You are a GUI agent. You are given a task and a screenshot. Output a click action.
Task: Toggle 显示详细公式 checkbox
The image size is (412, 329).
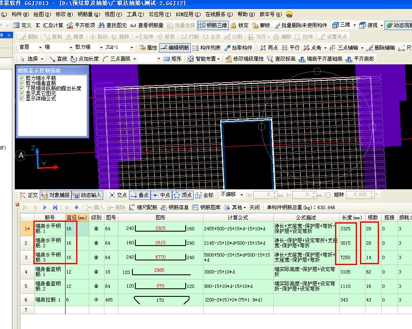pos(22,99)
